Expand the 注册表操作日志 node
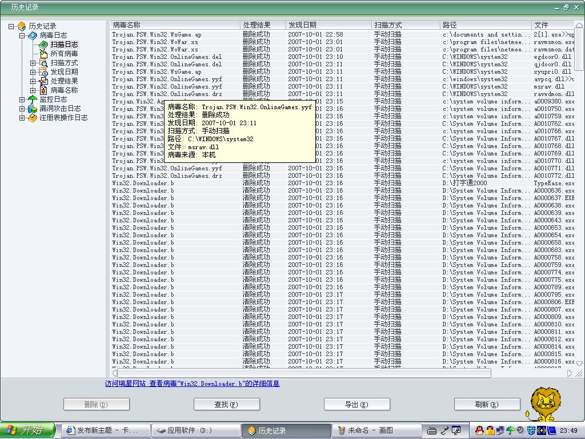585x439 pixels. [22, 118]
